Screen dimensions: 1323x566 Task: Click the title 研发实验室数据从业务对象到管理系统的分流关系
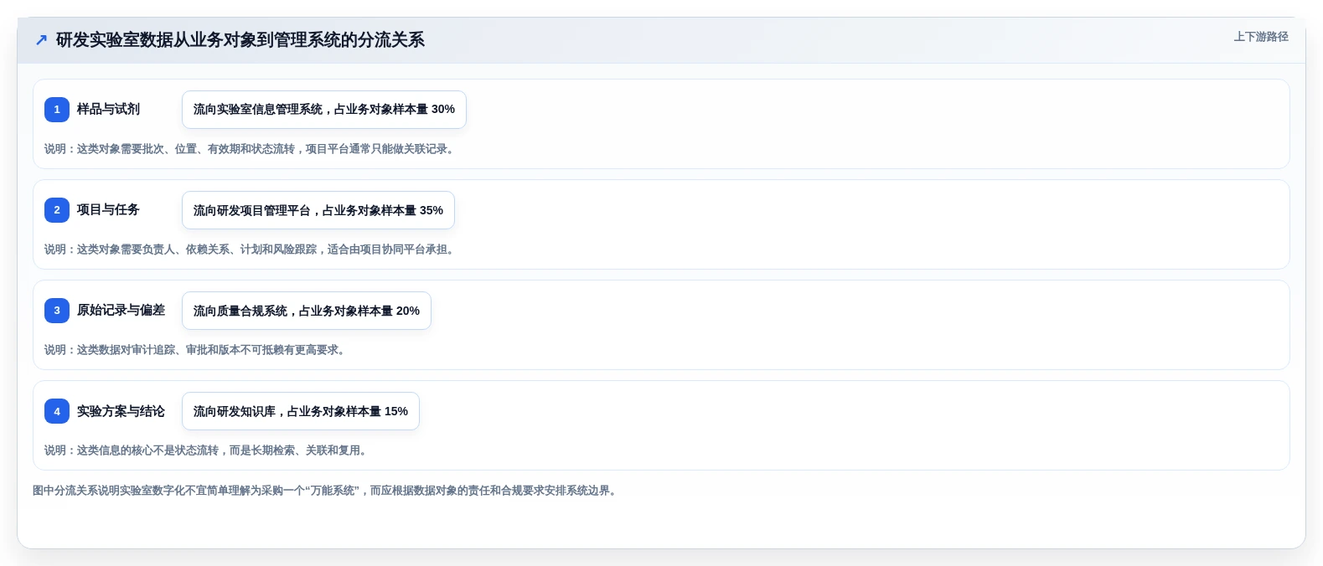(x=240, y=39)
